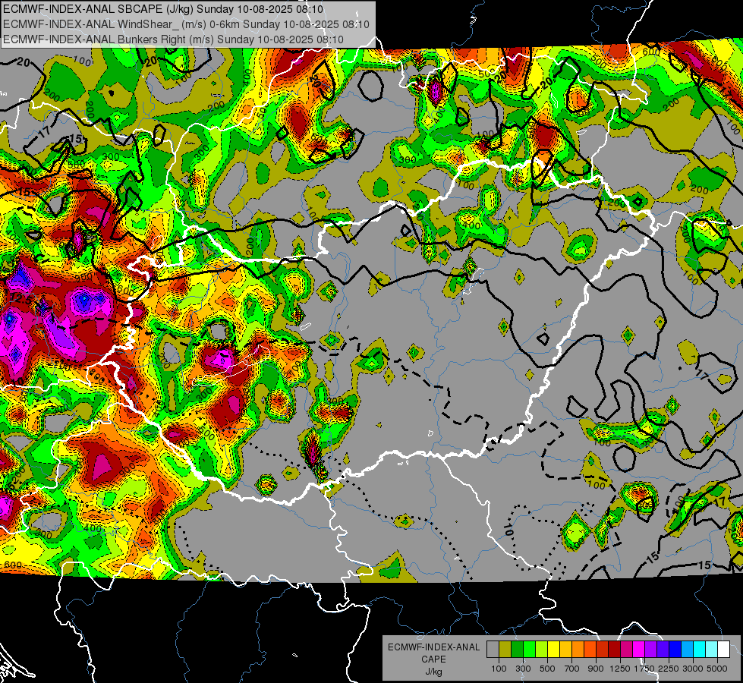Click the WindShear 0-6km title line
This screenshot has height=683, width=743.
[x=186, y=24]
